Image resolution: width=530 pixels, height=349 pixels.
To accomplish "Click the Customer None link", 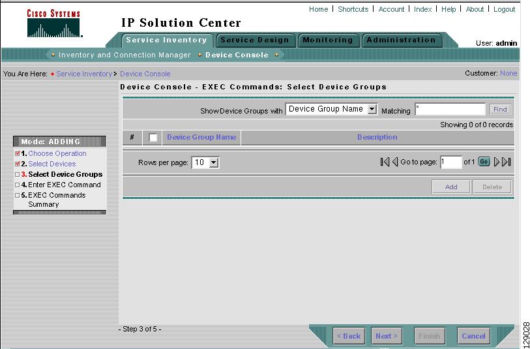I will click(x=508, y=73).
